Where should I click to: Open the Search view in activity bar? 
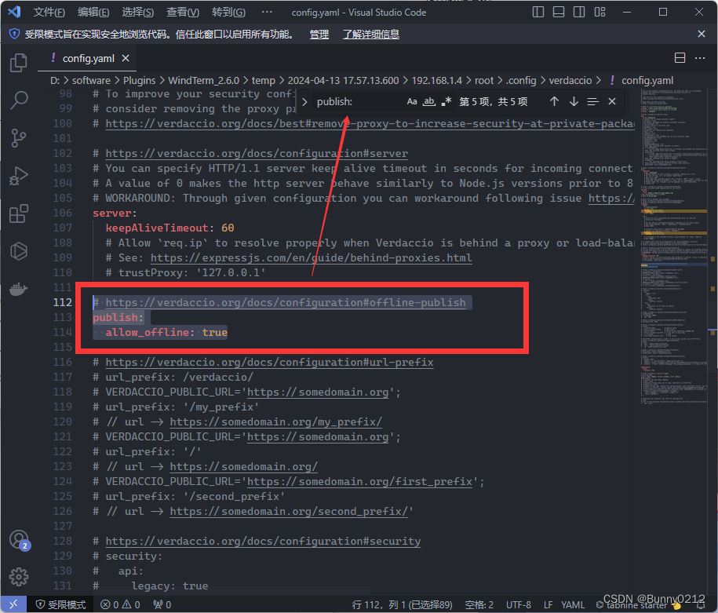click(x=19, y=100)
